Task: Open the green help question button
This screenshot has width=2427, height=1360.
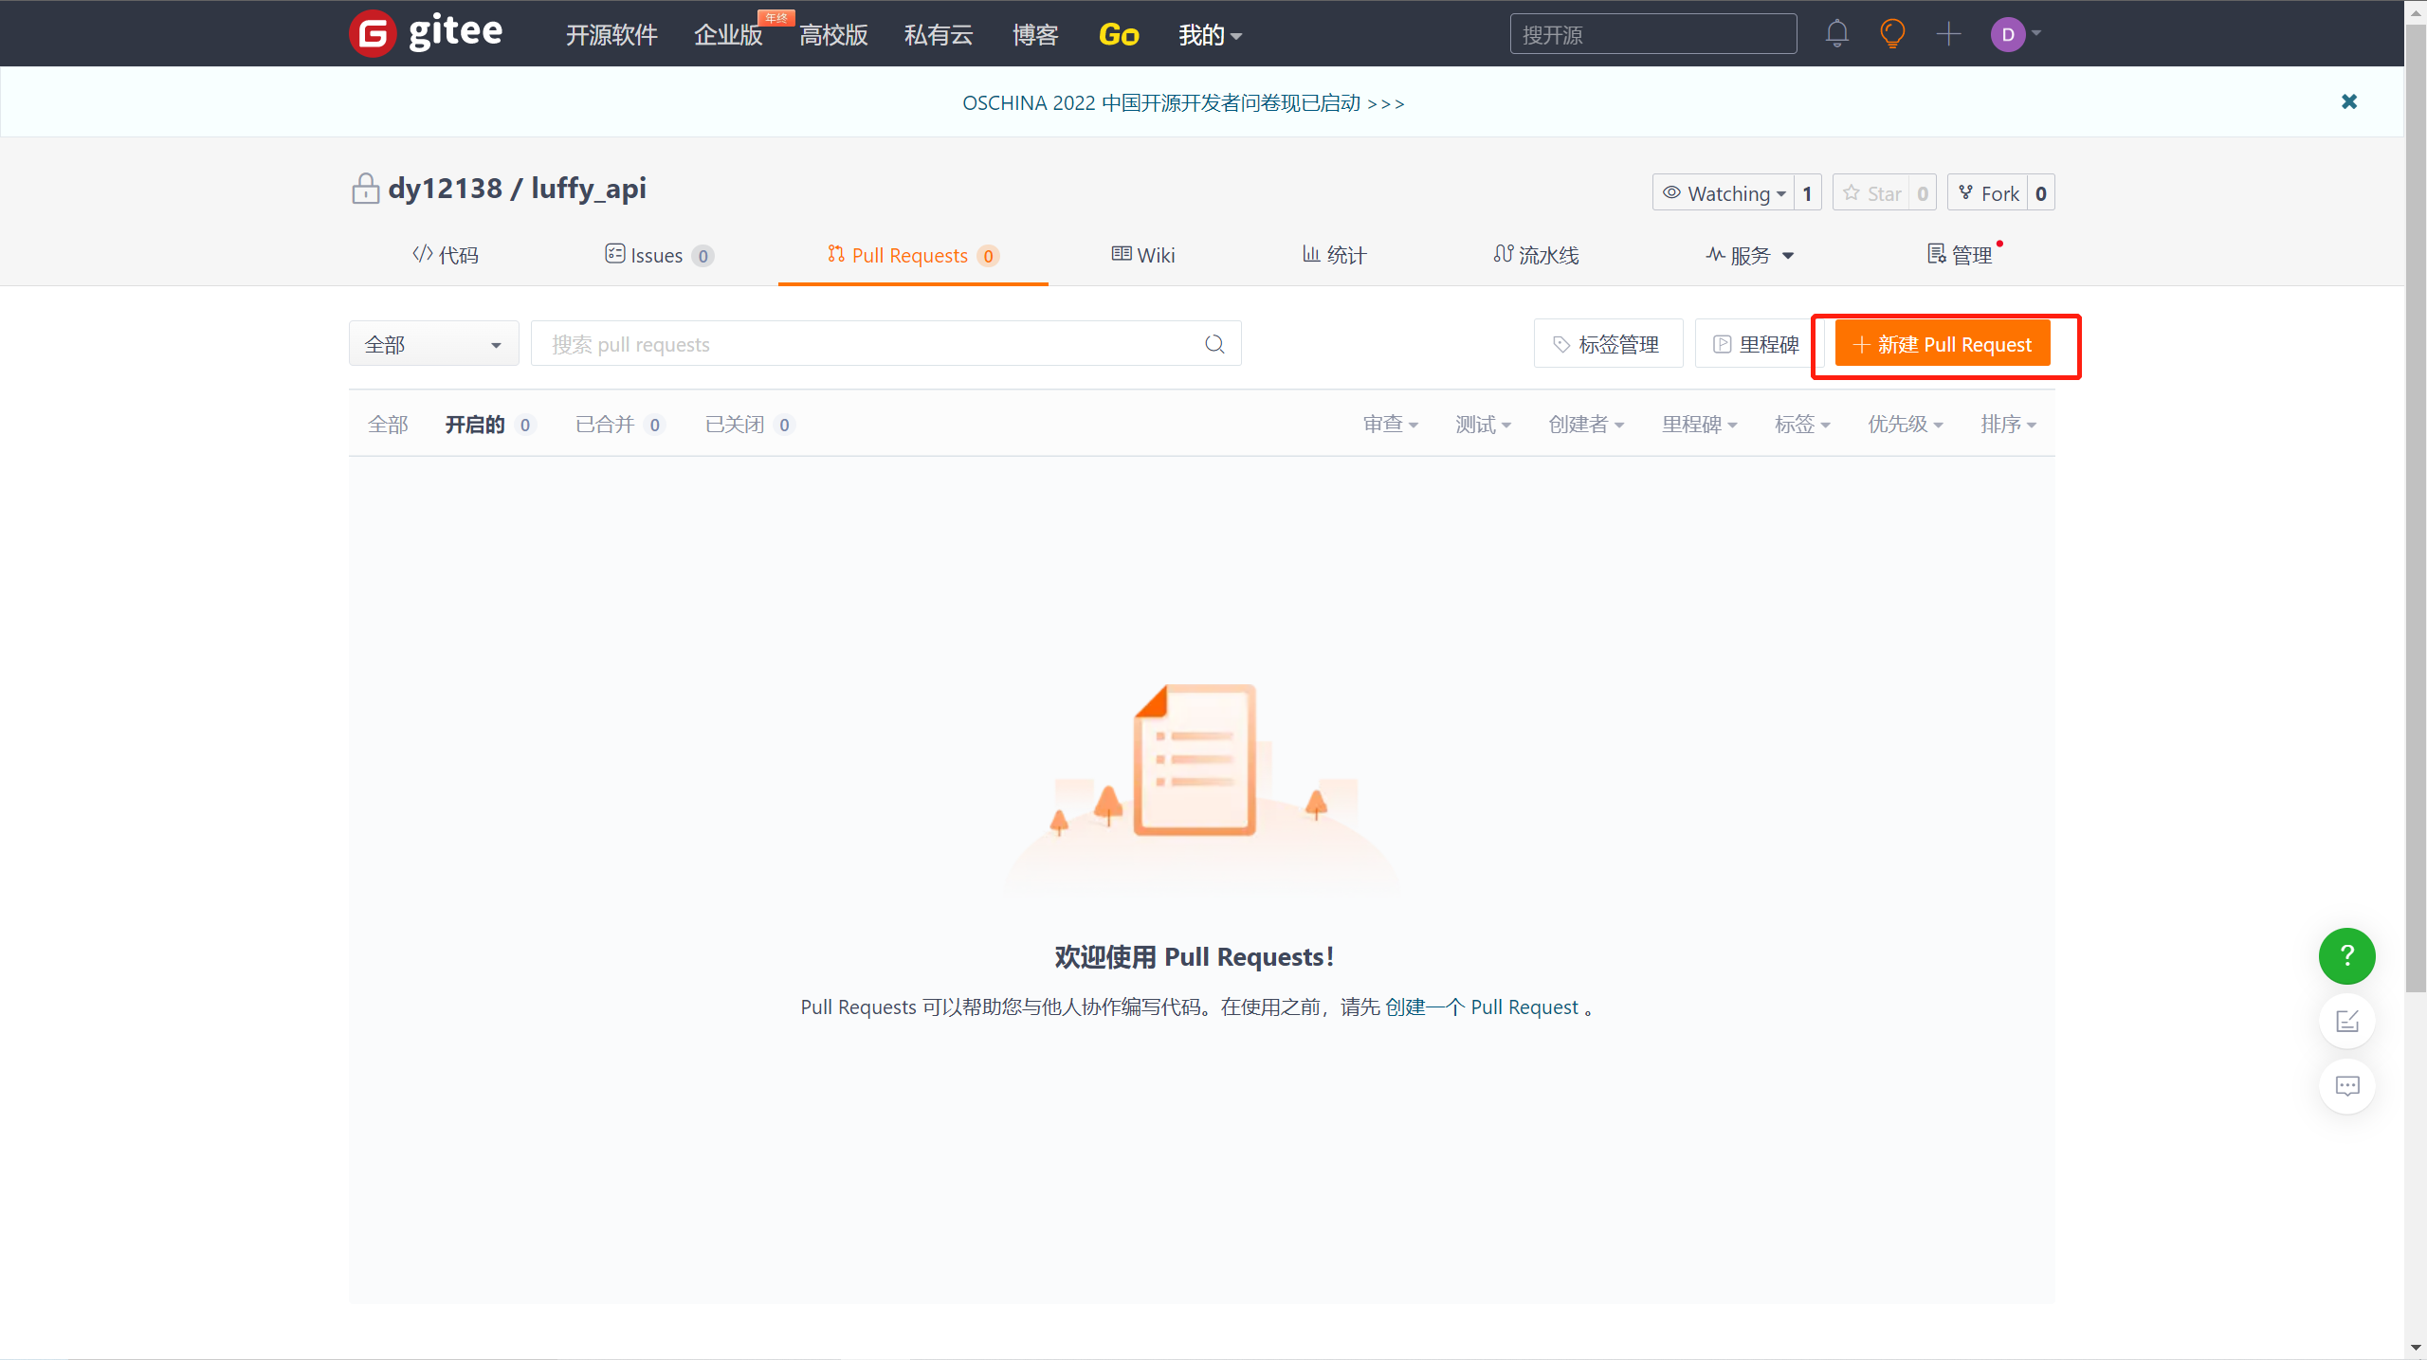Action: [2346, 955]
